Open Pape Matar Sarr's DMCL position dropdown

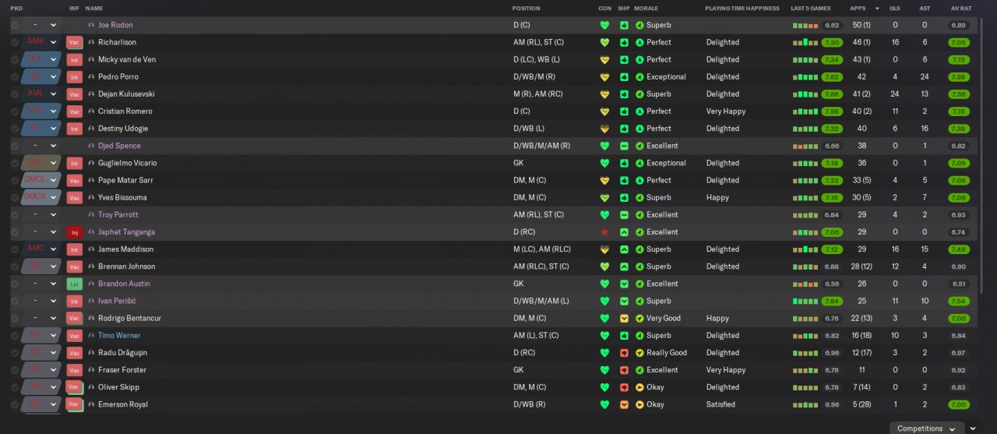tap(53, 181)
